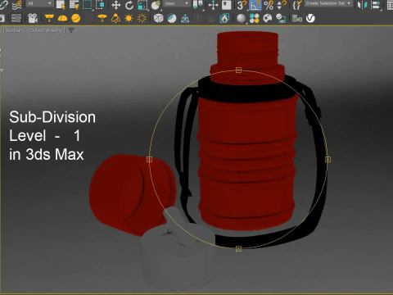This screenshot has height=295, width=393.
Task: Click the Use Pivot Point Center button
Action: [198, 5]
